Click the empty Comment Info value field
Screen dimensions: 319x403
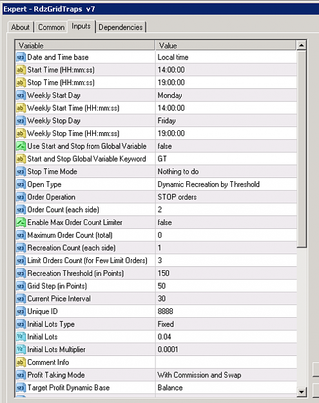pyautogui.click(x=226, y=362)
